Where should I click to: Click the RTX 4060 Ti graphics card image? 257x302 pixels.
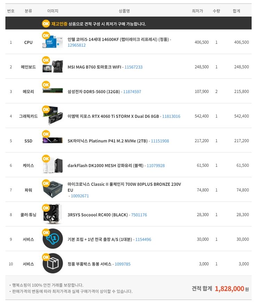tap(53, 116)
